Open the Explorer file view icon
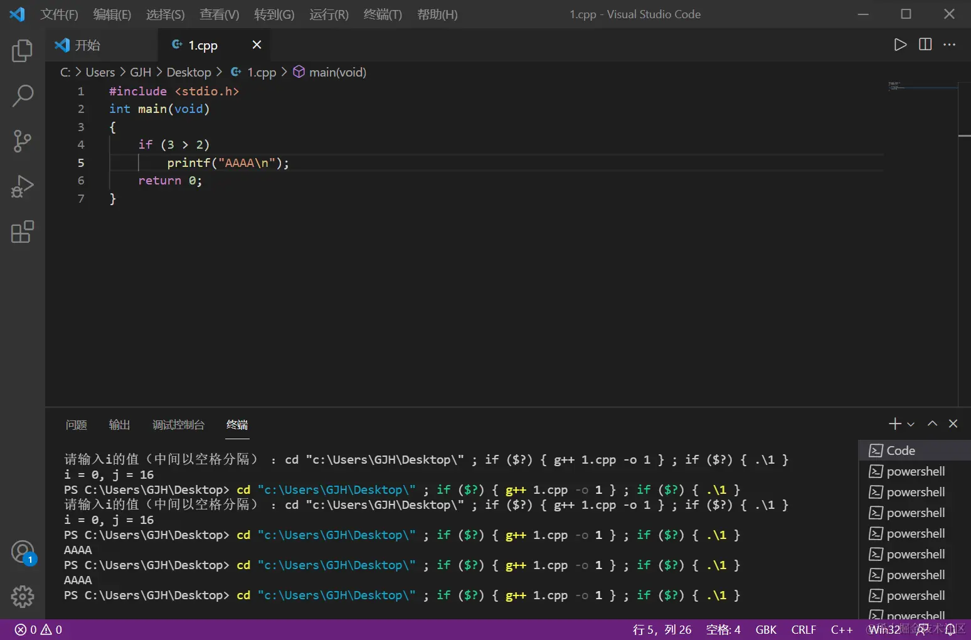This screenshot has width=971, height=640. pos(22,51)
